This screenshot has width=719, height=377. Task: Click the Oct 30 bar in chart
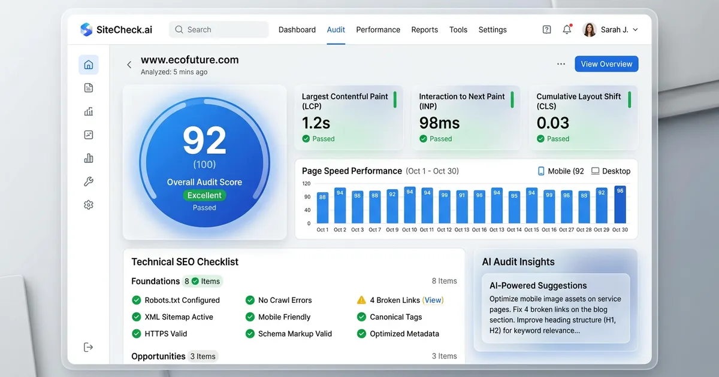[620, 205]
